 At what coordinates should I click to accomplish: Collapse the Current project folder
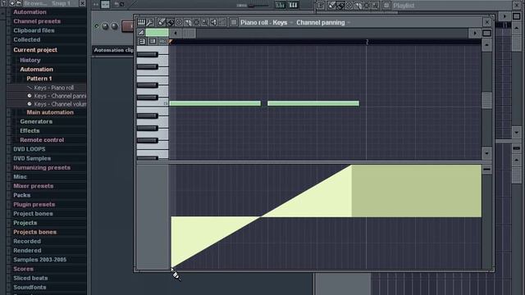pos(35,50)
